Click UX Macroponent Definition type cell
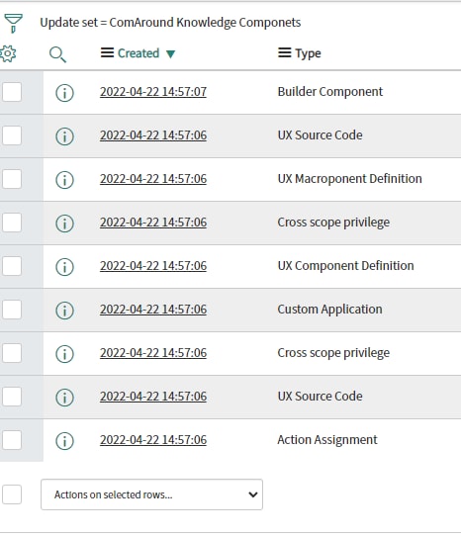Screen dimensions: 461x537 coord(349,179)
